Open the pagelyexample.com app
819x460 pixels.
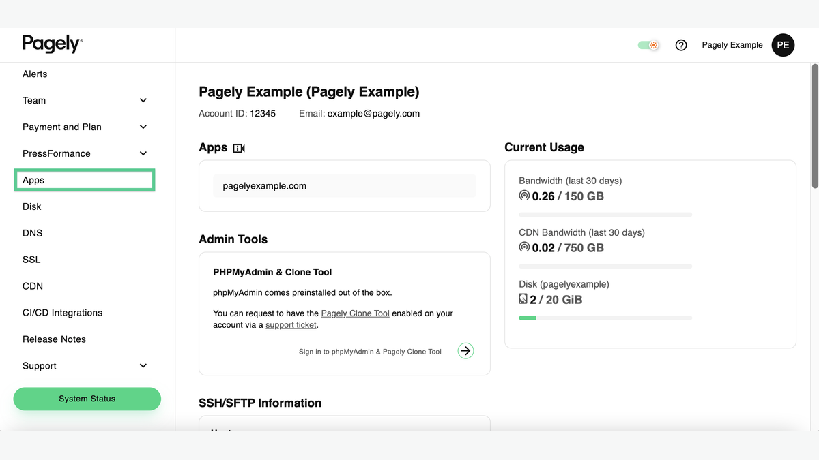344,186
